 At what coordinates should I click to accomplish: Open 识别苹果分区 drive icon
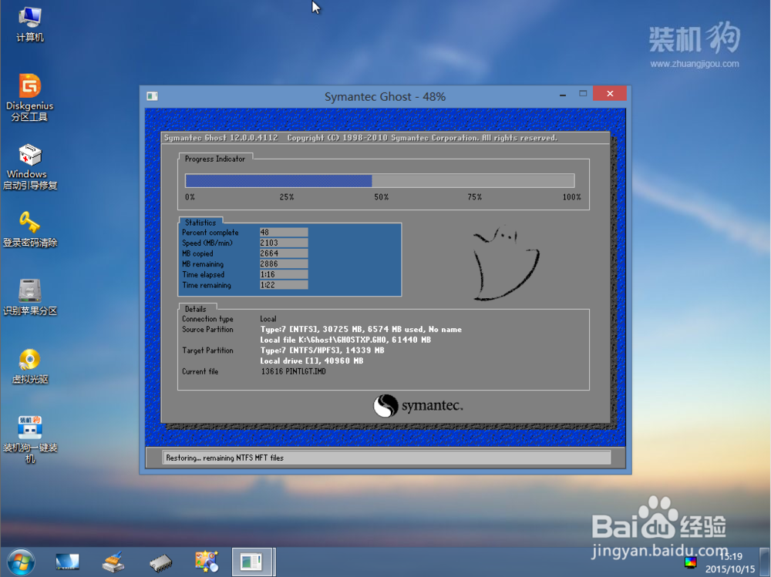(30, 297)
